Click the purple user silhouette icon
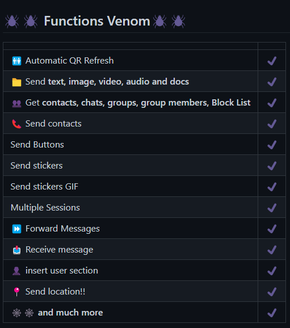The height and width of the screenshot is (328, 290). [16, 271]
